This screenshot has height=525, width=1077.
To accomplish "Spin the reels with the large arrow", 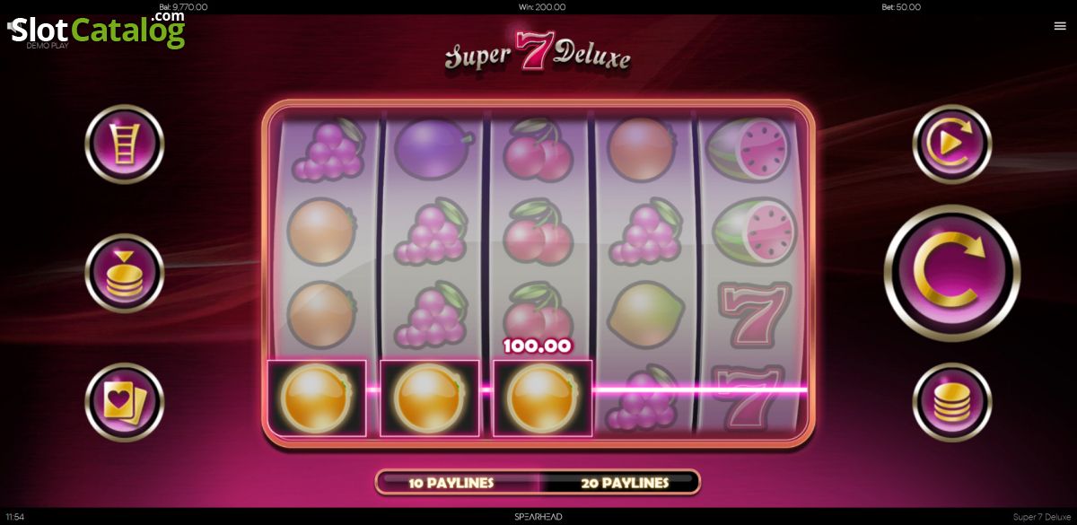I will 952,273.
